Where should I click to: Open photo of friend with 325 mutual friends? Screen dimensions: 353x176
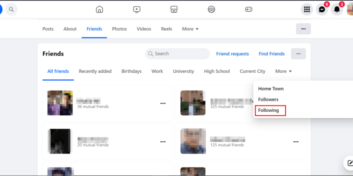tap(193, 103)
